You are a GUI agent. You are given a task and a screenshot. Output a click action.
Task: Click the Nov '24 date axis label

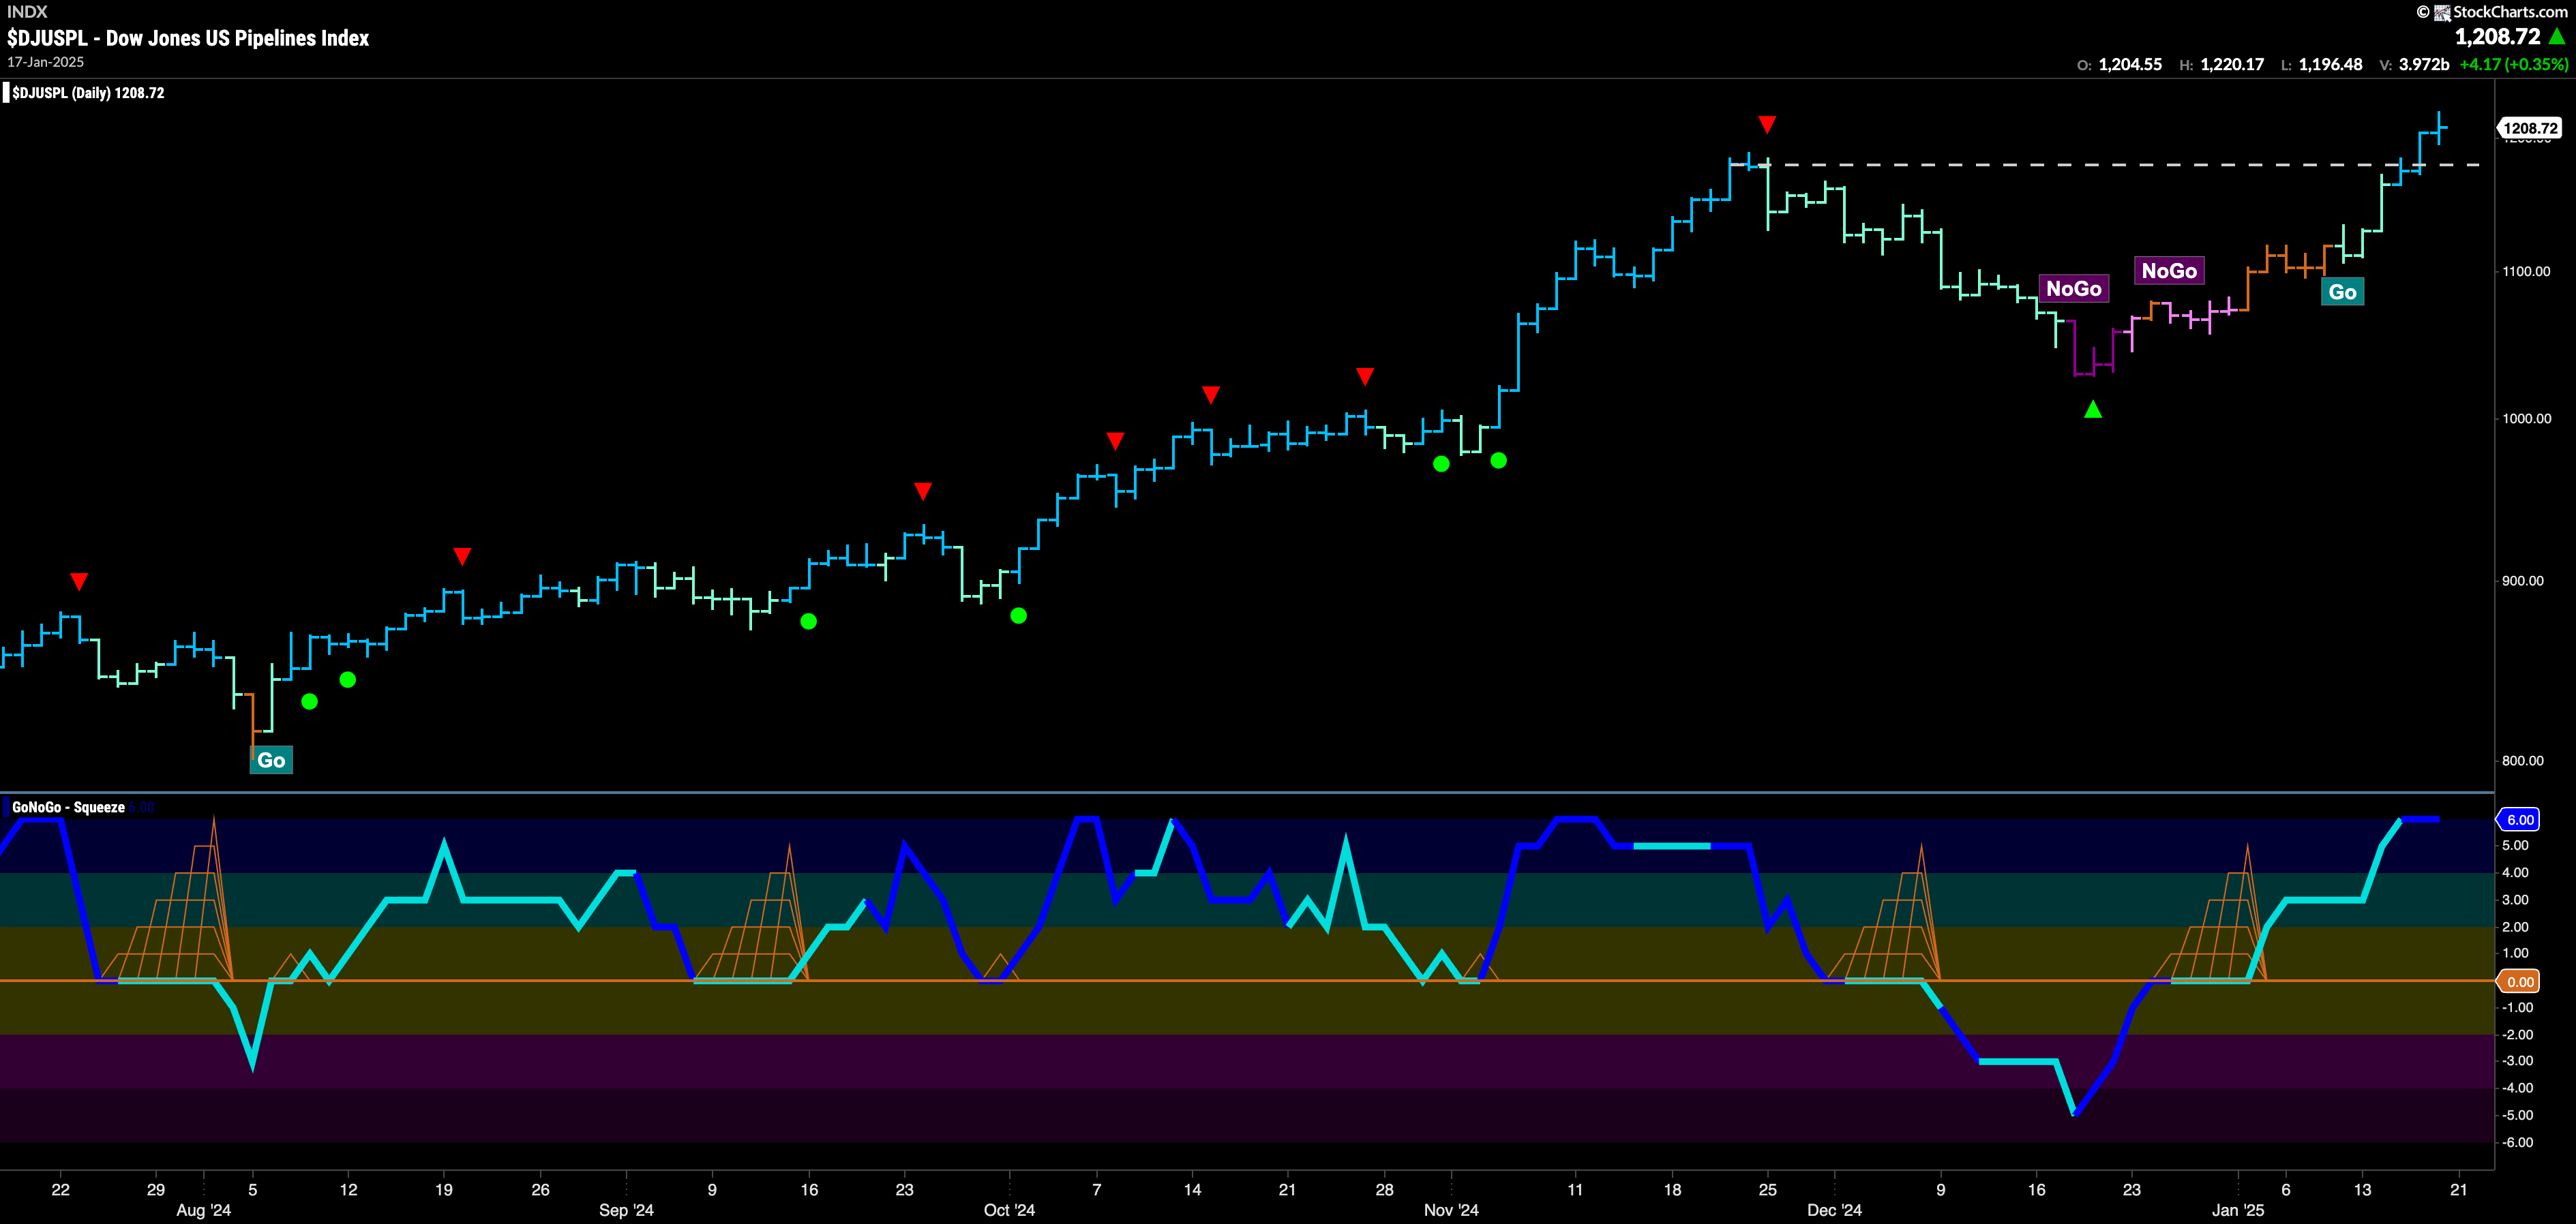click(x=1452, y=1210)
